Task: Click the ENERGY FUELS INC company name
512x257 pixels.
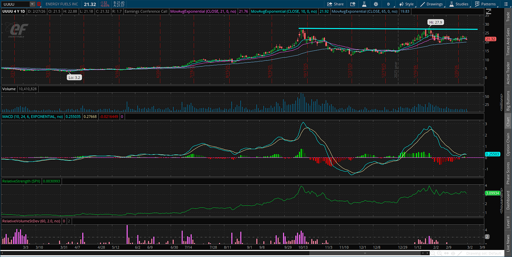Action: coord(62,4)
